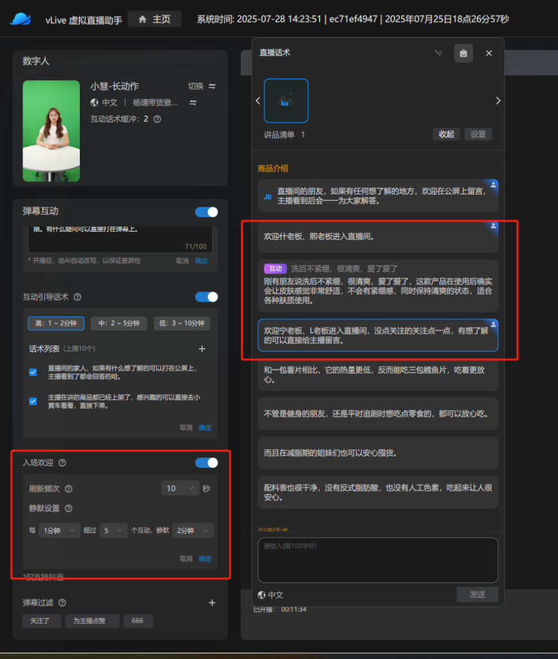Expand the 1分钟 interval dropdown

[x=59, y=531]
